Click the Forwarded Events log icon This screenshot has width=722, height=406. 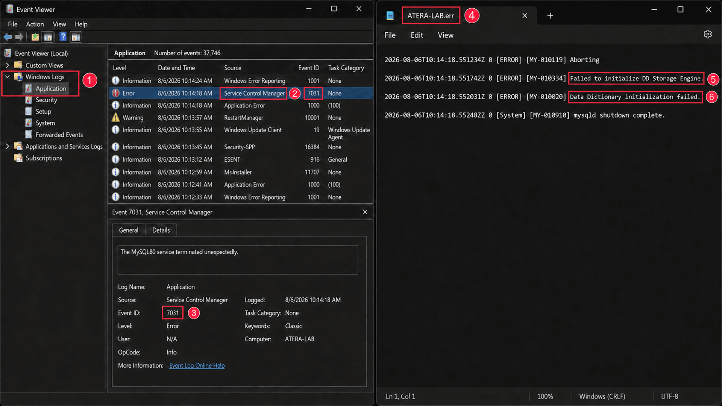coord(28,135)
